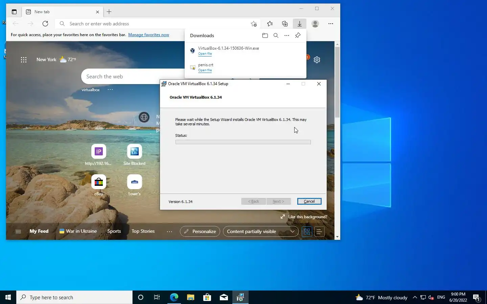Open the notification center icon

[x=477, y=298]
